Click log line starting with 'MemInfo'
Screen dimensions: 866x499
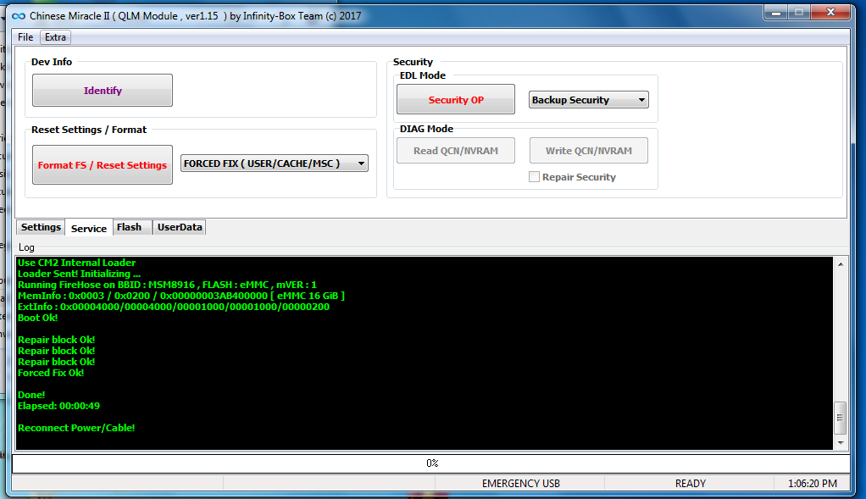[x=181, y=296]
